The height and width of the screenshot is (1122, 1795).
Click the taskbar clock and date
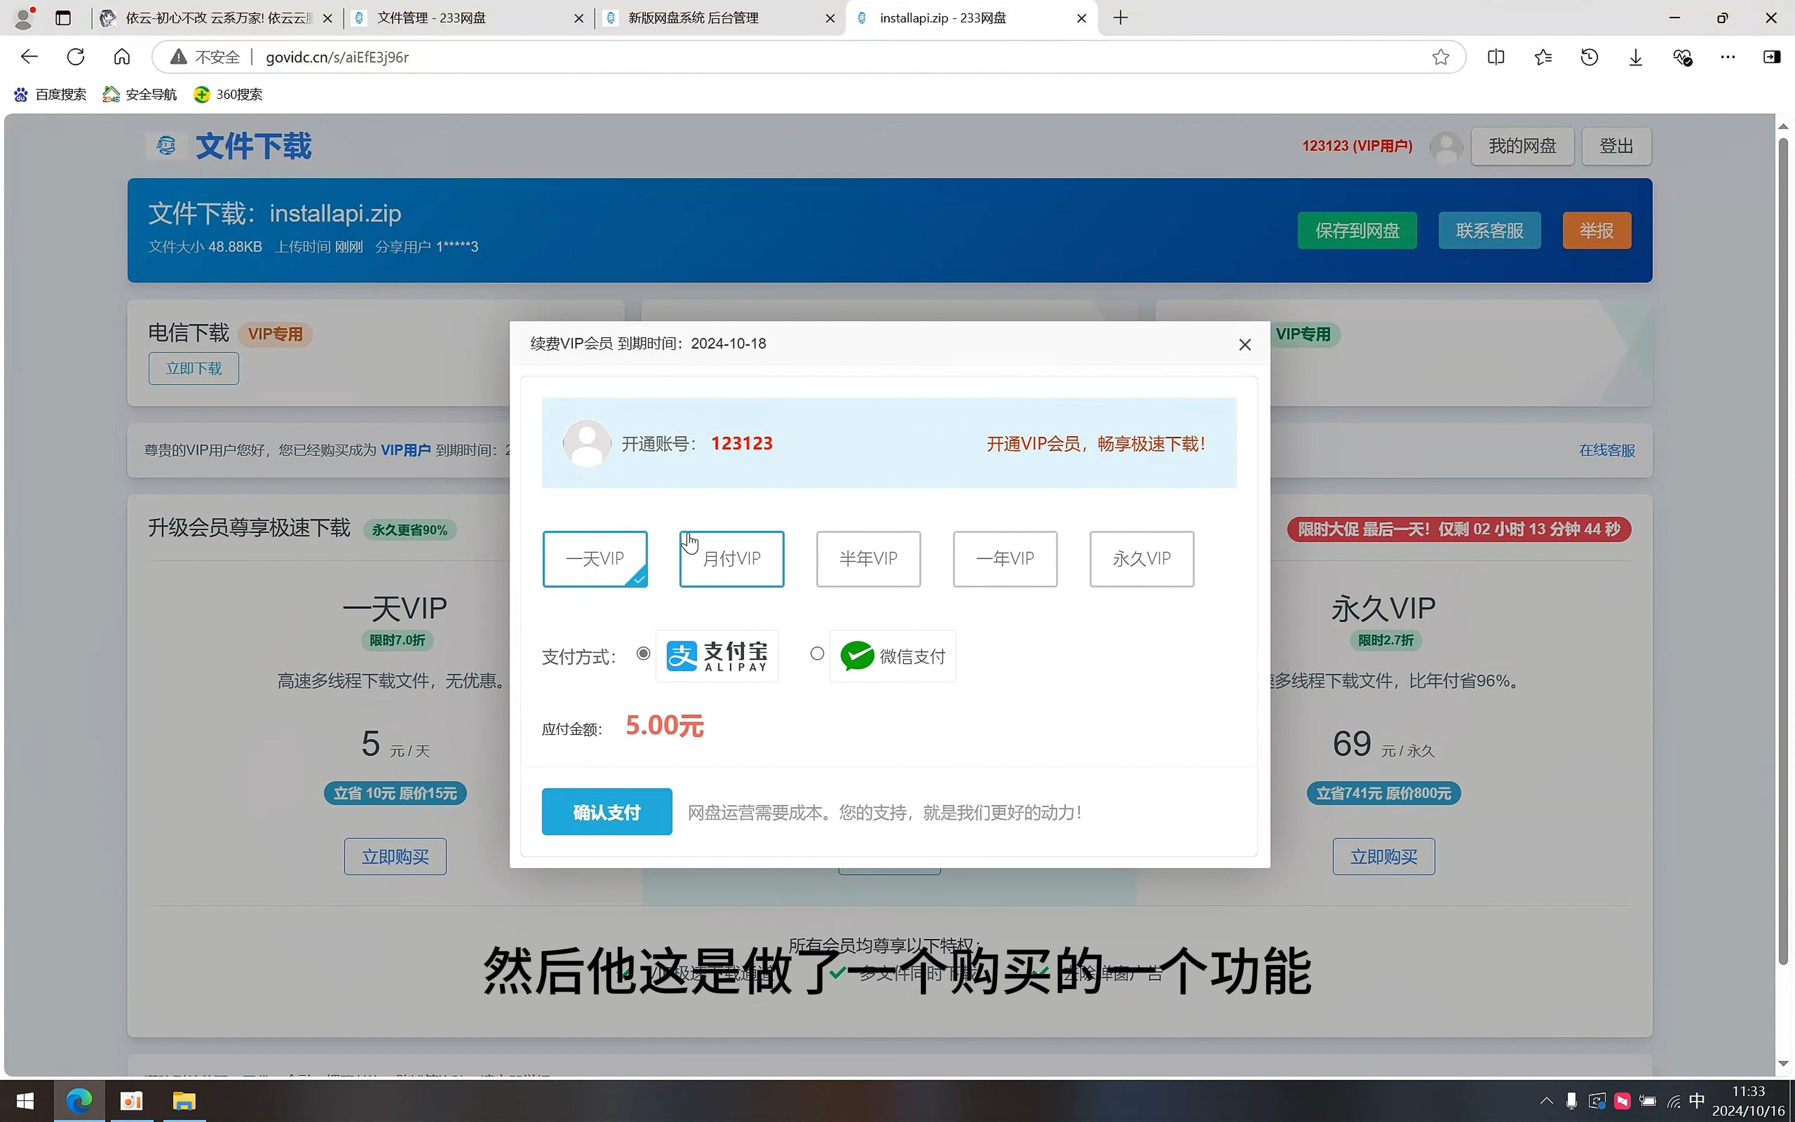1748,1101
